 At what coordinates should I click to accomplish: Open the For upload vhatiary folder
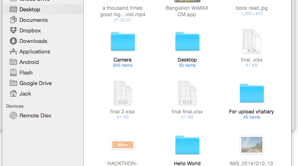[x=251, y=94]
